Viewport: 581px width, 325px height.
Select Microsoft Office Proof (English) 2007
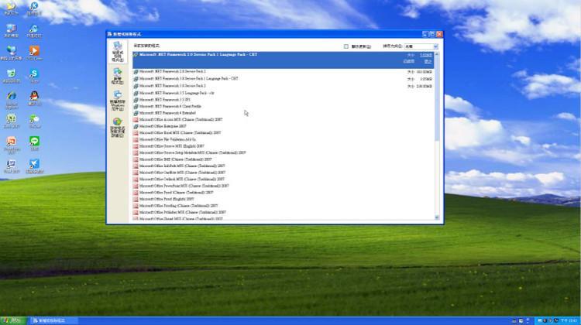[x=284, y=199]
